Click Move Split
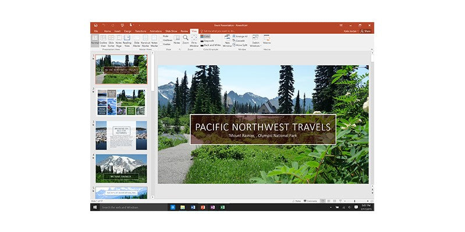465x232 pixels. pyautogui.click(x=240, y=45)
